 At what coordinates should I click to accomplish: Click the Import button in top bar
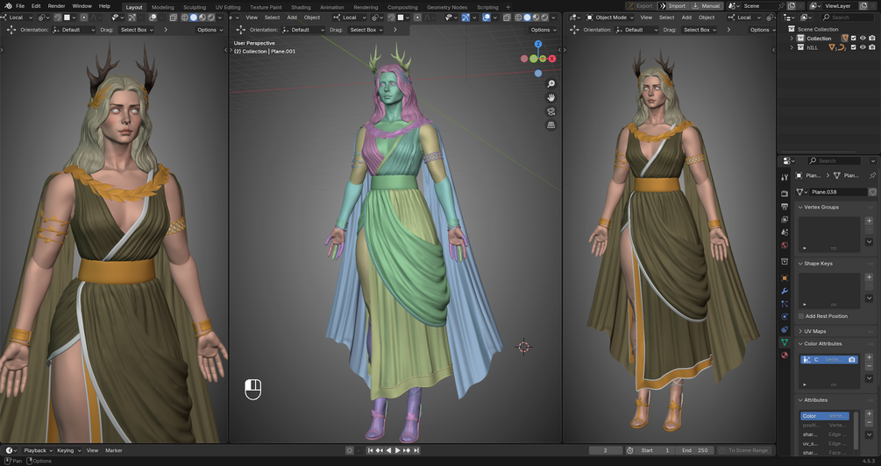tap(673, 5)
